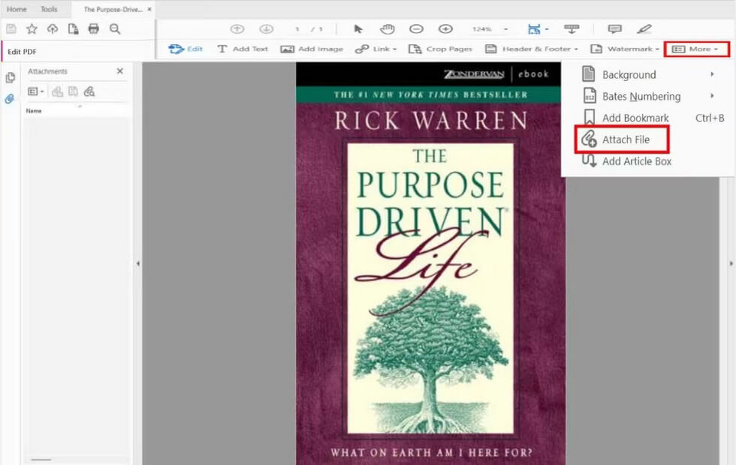Activate the Hand tool in the toolbar
The image size is (736, 465).
[x=387, y=29]
